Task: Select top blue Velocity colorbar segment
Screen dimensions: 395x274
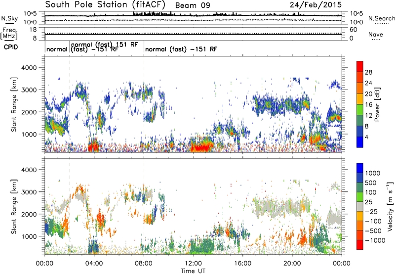Action: (x=360, y=168)
